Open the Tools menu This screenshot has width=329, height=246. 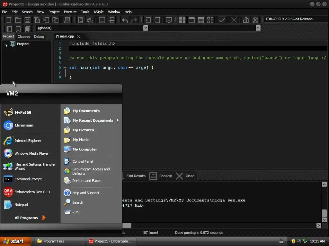pos(85,12)
